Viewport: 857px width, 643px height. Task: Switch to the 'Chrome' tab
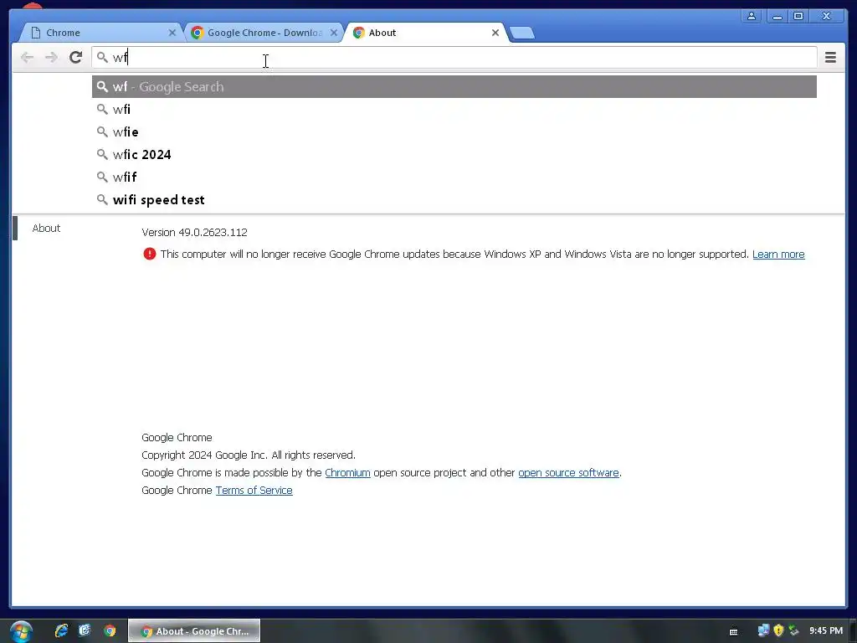point(101,33)
